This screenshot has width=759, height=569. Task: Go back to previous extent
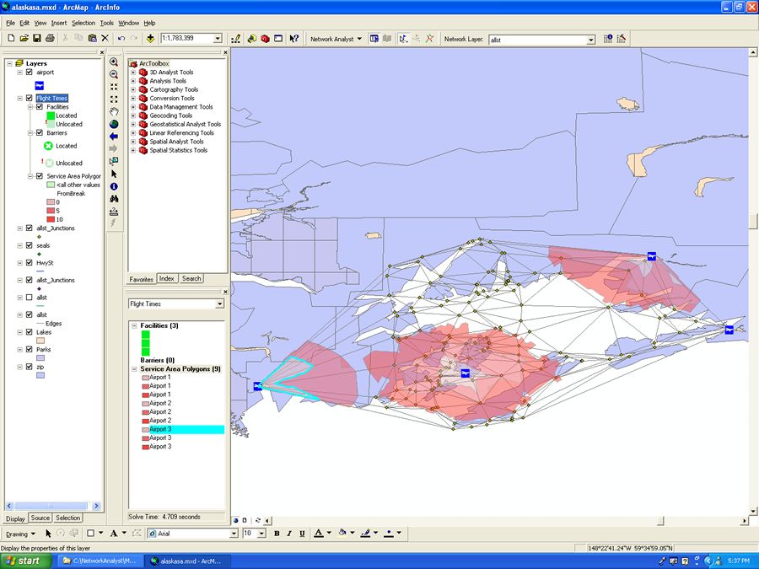[114, 137]
